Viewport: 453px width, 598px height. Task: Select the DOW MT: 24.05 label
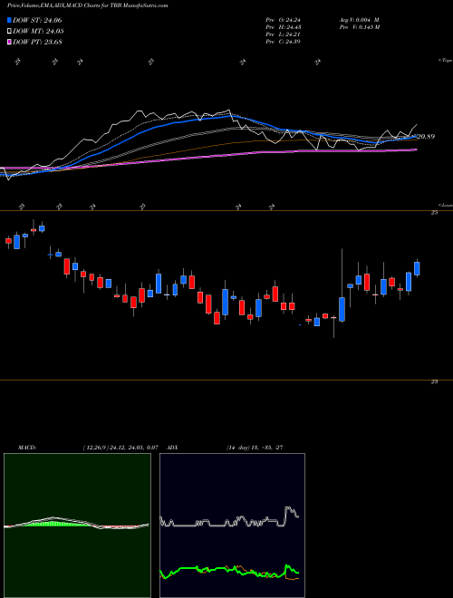coord(38,32)
